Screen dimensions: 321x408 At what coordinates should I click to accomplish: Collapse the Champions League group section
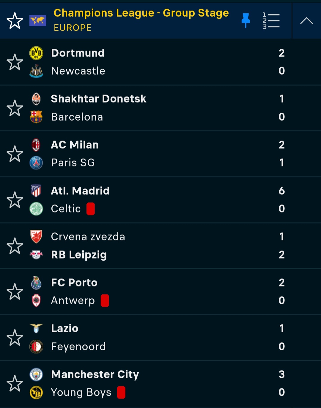pyautogui.click(x=306, y=21)
